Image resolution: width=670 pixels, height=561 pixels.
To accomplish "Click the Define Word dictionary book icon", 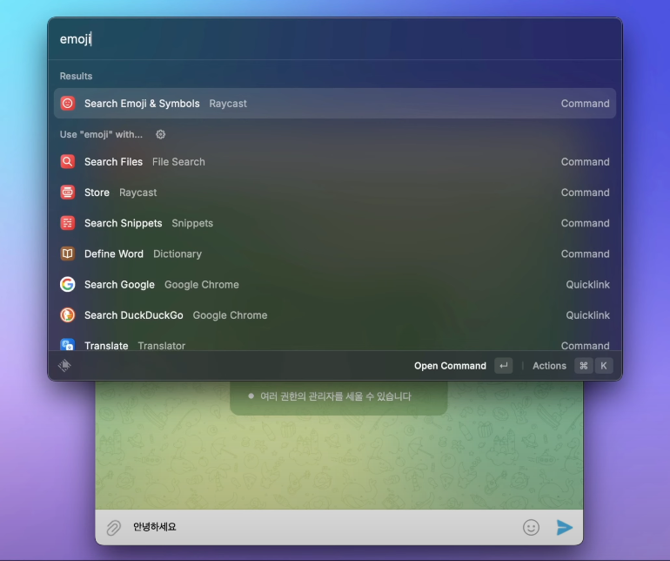I will (68, 253).
